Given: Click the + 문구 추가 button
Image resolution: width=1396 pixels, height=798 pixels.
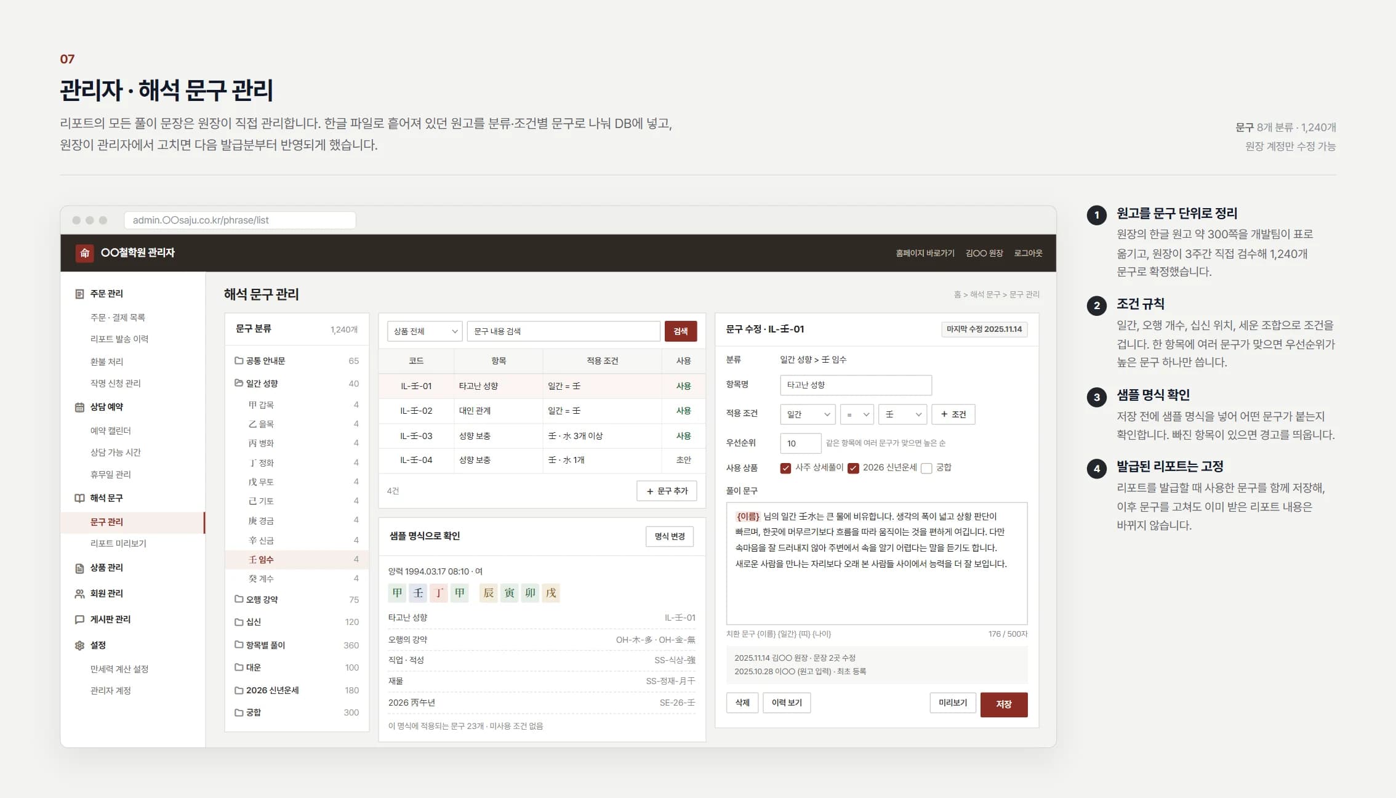Looking at the screenshot, I should pyautogui.click(x=667, y=491).
